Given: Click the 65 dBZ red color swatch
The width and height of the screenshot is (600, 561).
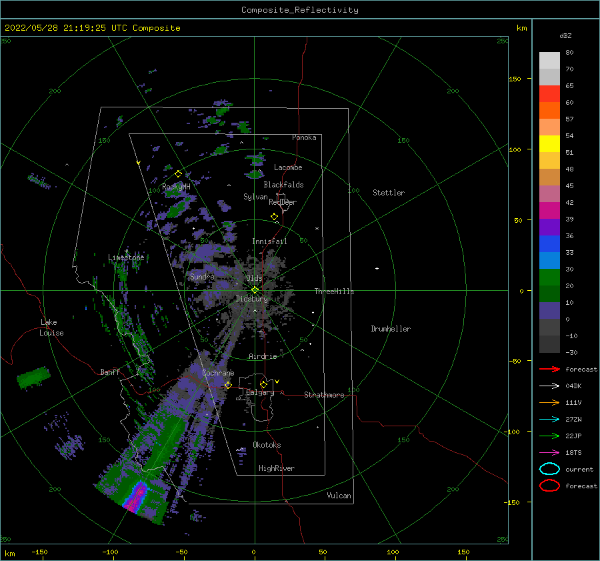Looking at the screenshot, I should 549,94.
